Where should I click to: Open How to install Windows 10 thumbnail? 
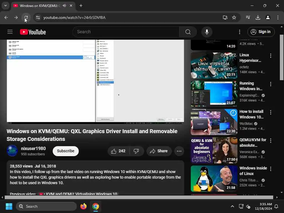click(x=214, y=122)
